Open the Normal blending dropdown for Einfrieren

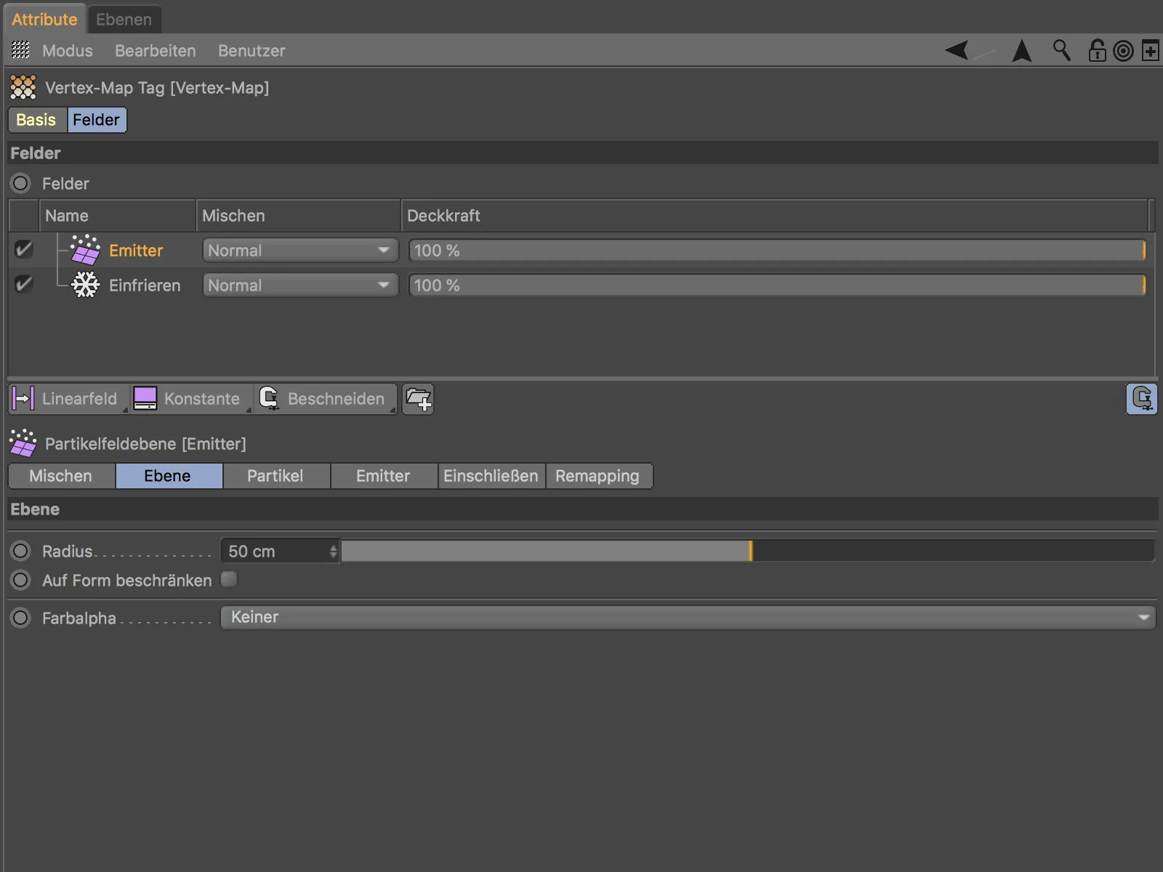[299, 285]
